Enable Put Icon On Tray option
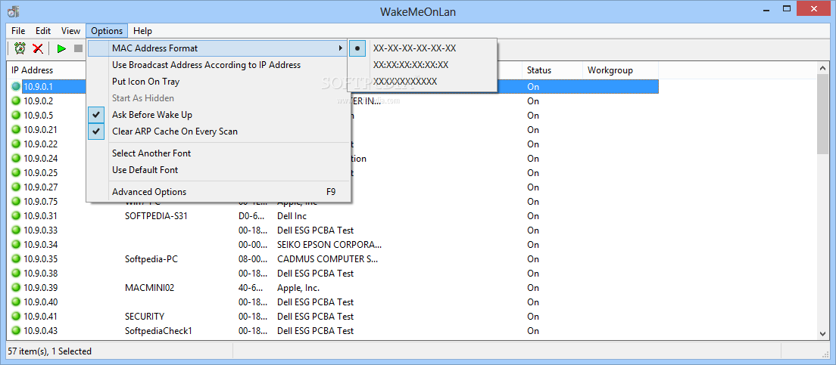 pyautogui.click(x=219, y=82)
